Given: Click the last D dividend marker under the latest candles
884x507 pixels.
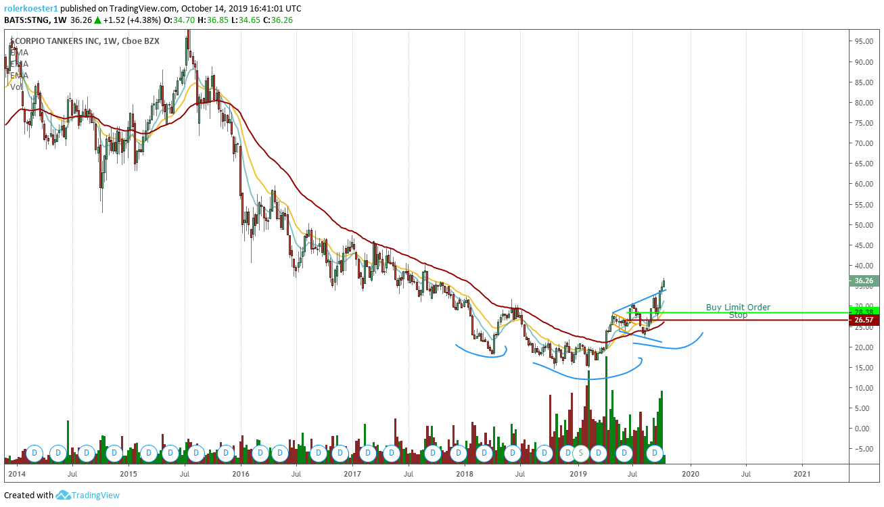Looking at the screenshot, I should coord(654,452).
